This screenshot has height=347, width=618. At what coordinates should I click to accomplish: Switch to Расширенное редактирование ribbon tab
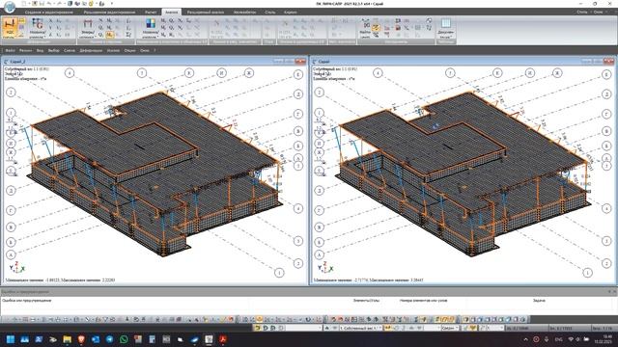109,13
